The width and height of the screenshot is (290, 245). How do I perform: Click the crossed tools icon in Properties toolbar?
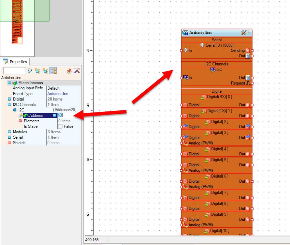click(77, 71)
